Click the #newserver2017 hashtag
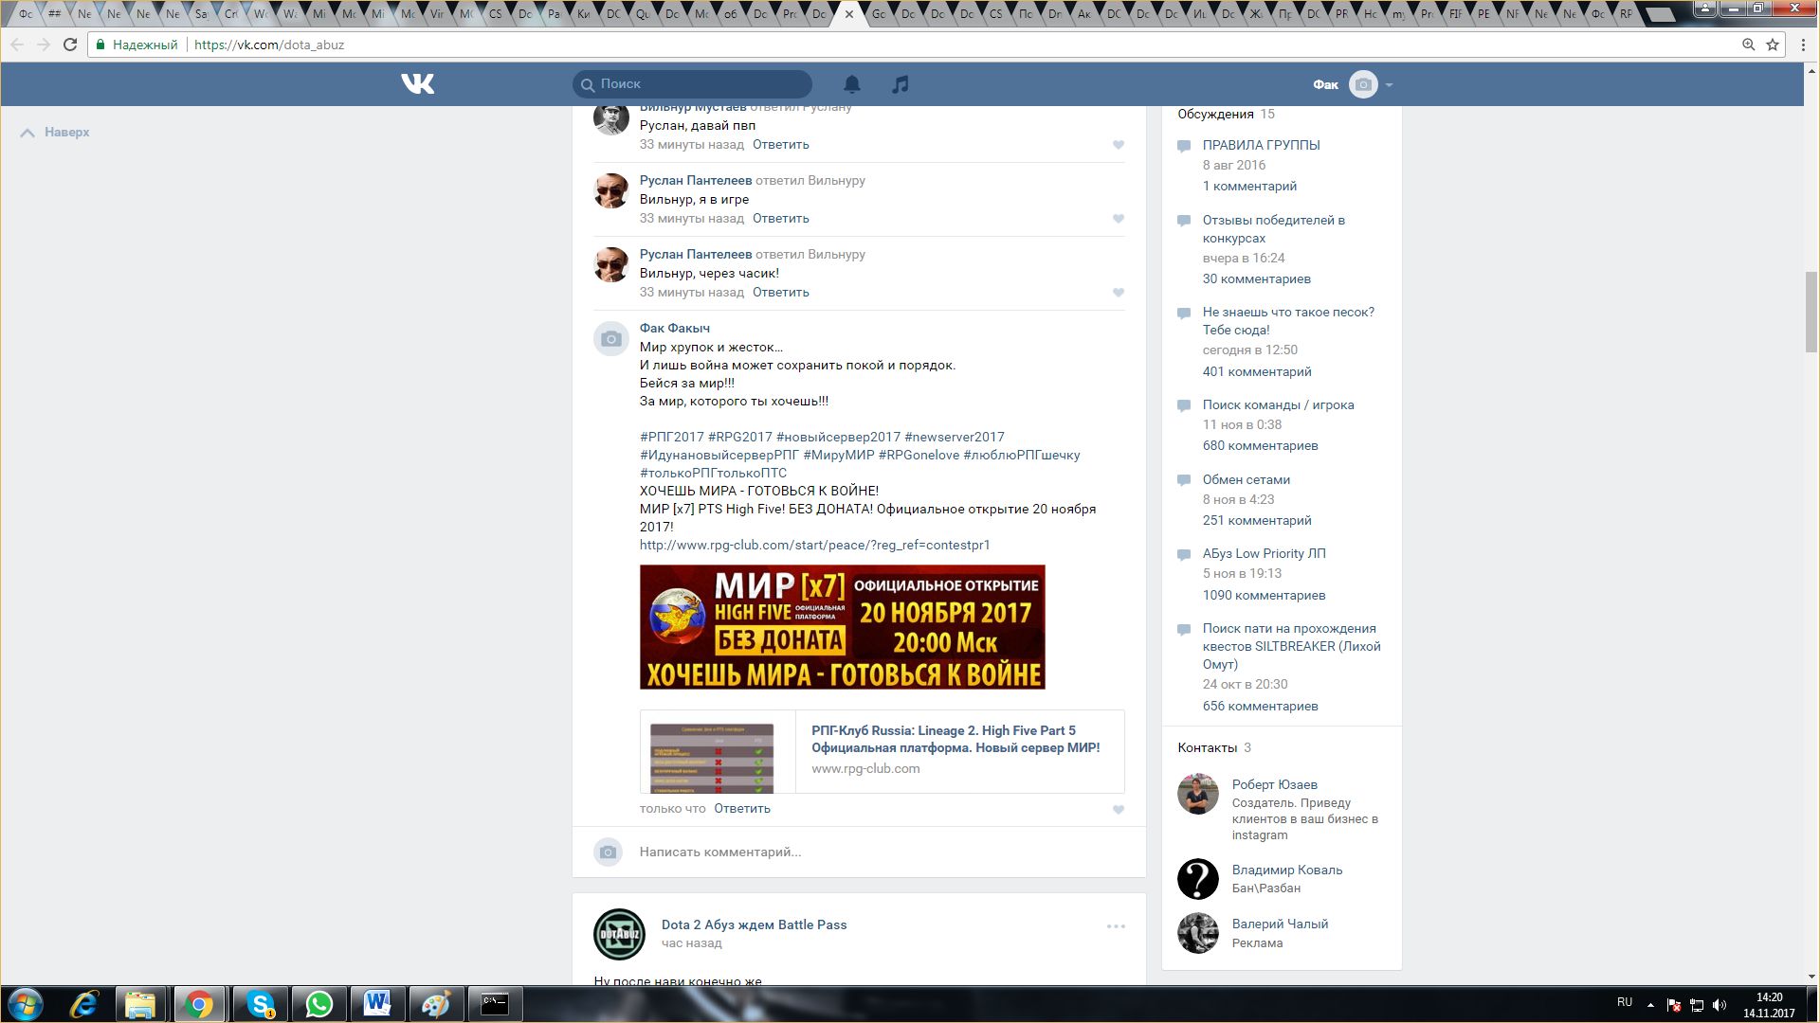This screenshot has width=1820, height=1023. (x=955, y=438)
